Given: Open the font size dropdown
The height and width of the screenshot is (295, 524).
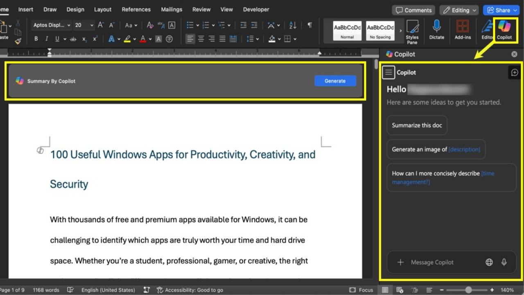Looking at the screenshot, I should pos(92,25).
